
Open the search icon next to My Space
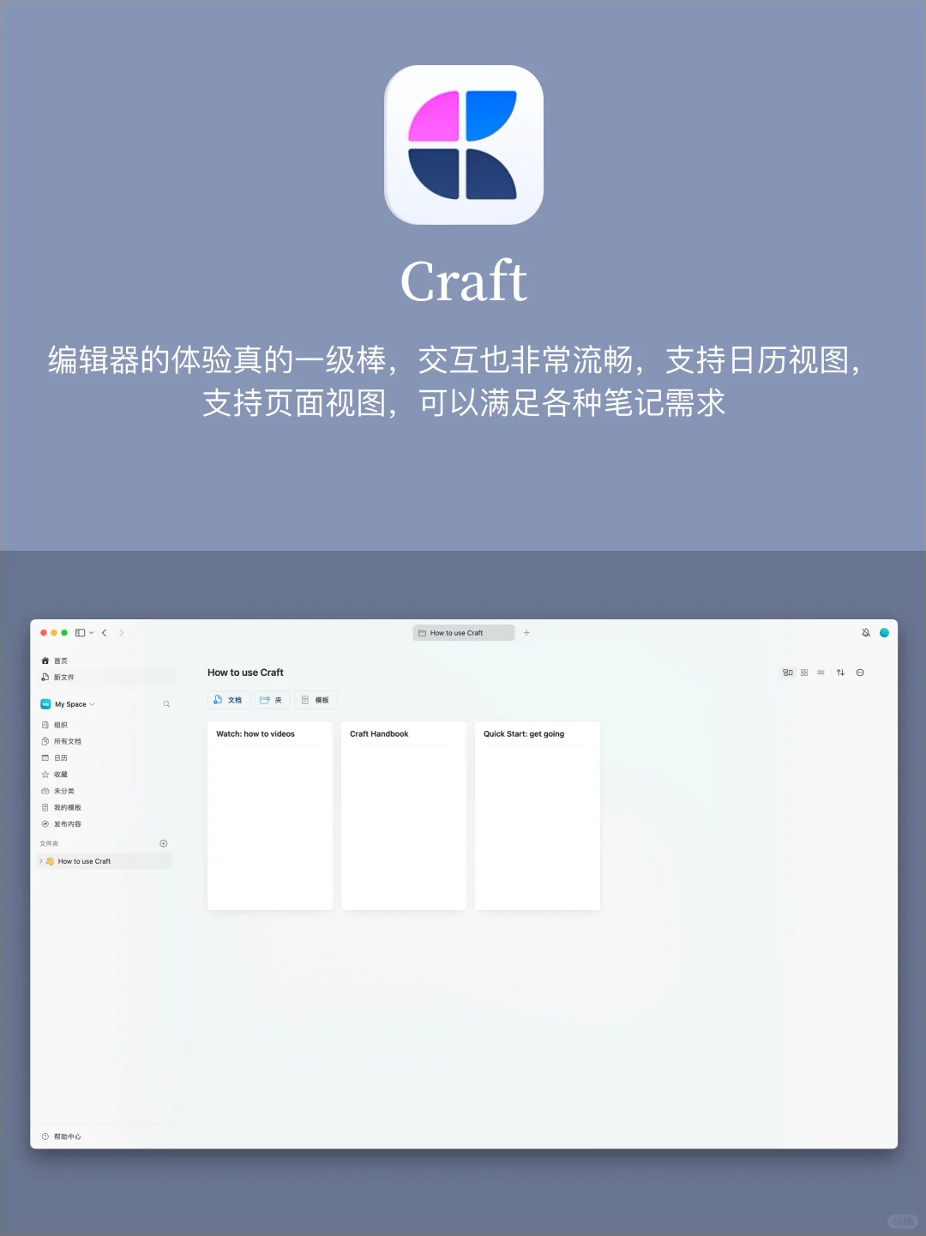(x=166, y=704)
